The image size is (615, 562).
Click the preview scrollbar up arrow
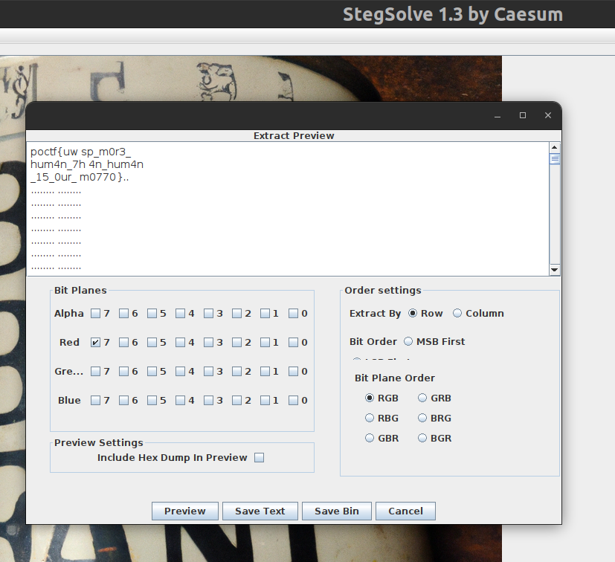coord(555,148)
